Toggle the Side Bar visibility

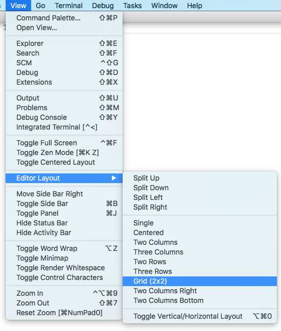pos(64,203)
